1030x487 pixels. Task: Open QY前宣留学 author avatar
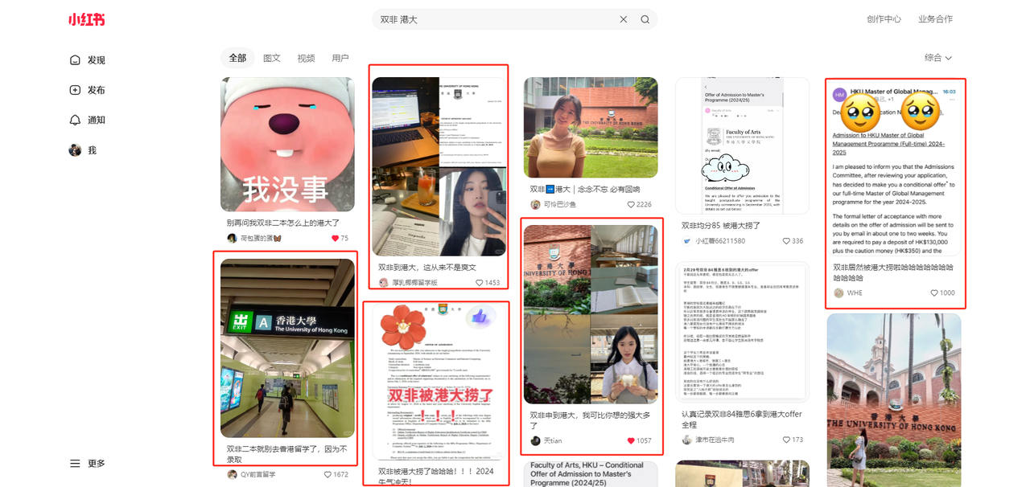232,474
